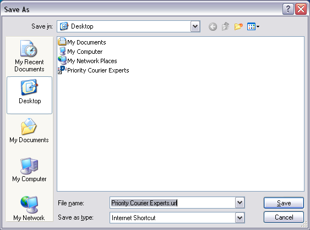Screen dimensions: 310x230
Task: Select My Network Places in file list
Action: (x=88, y=61)
